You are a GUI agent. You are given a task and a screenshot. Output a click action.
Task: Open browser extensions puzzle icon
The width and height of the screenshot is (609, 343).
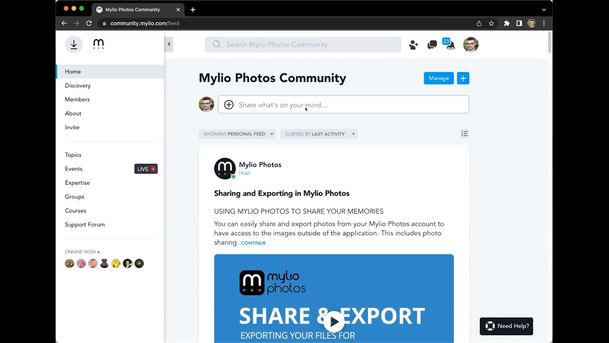pyautogui.click(x=507, y=23)
